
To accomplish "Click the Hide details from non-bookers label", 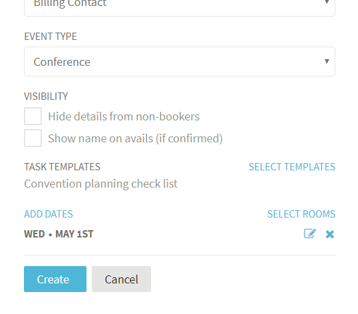I will coord(124,116).
